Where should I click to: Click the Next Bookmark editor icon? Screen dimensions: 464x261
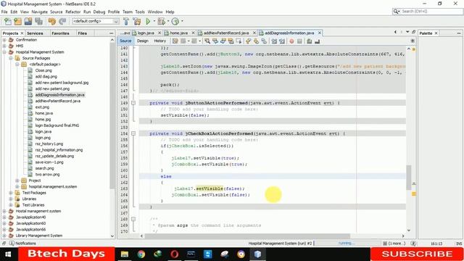click(256, 41)
